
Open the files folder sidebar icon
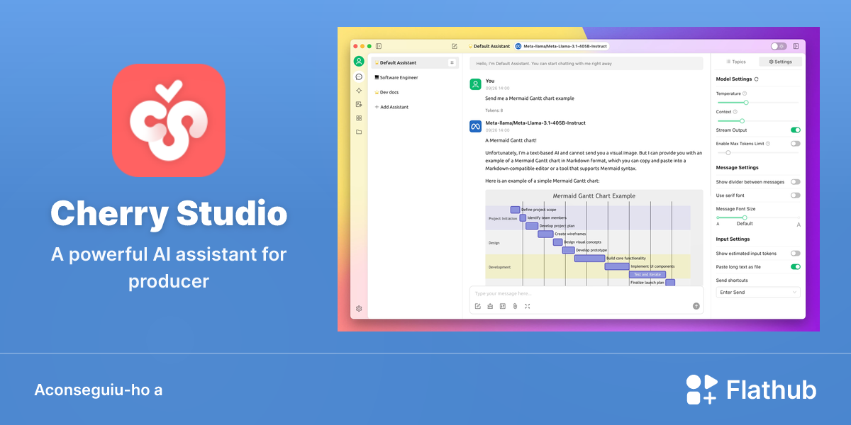359,132
